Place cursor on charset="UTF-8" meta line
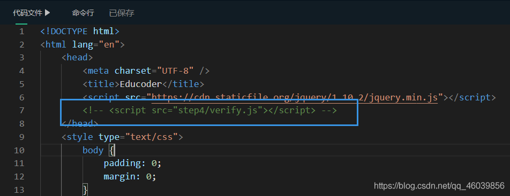 pyautogui.click(x=146, y=71)
